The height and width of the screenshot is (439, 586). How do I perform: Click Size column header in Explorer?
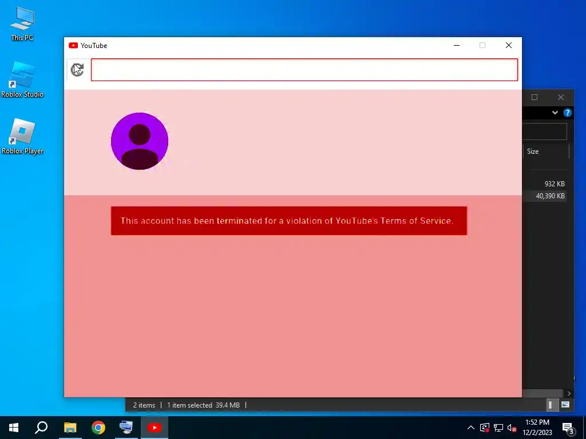tap(545, 151)
